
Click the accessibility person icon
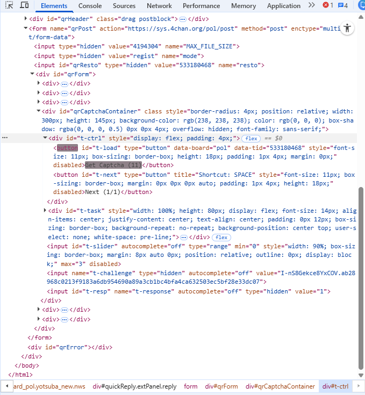347,28
